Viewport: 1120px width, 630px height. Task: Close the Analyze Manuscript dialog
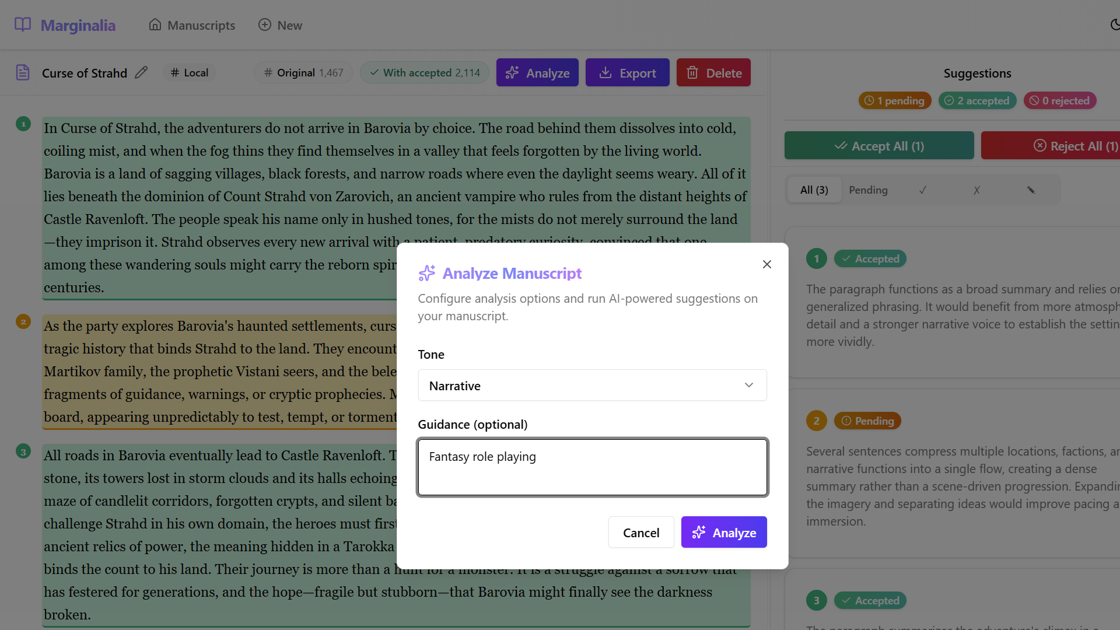point(767,264)
